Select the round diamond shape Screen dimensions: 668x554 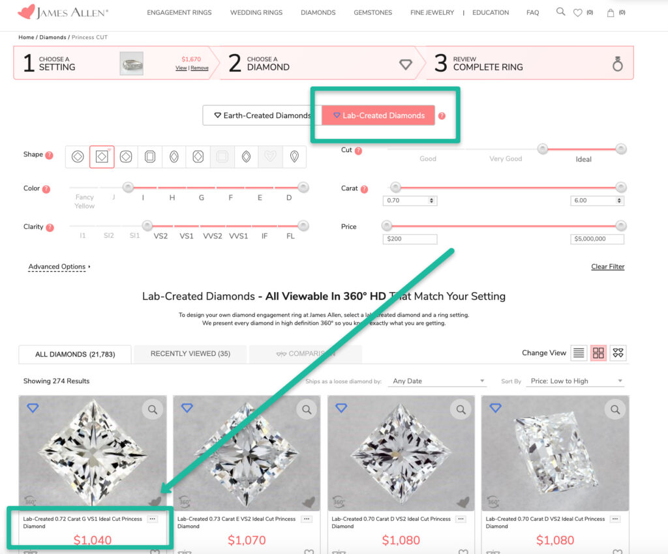78,157
